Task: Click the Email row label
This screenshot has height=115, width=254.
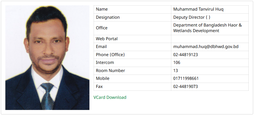Action: 101,47
